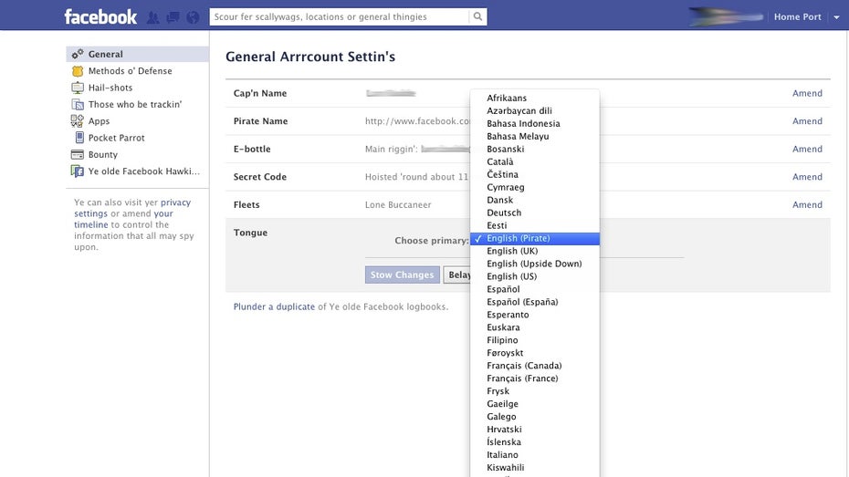Click the search magnifier button

[477, 16]
